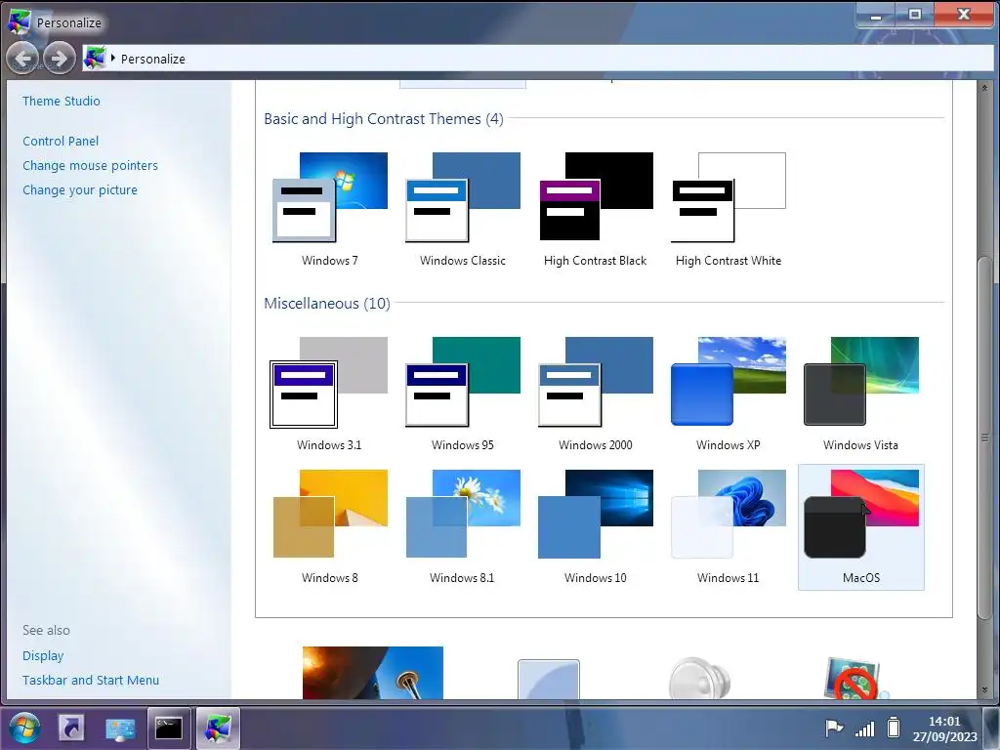The height and width of the screenshot is (750, 1000).
Task: Click the Personalize breadcrumb text
Action: pyautogui.click(x=153, y=60)
